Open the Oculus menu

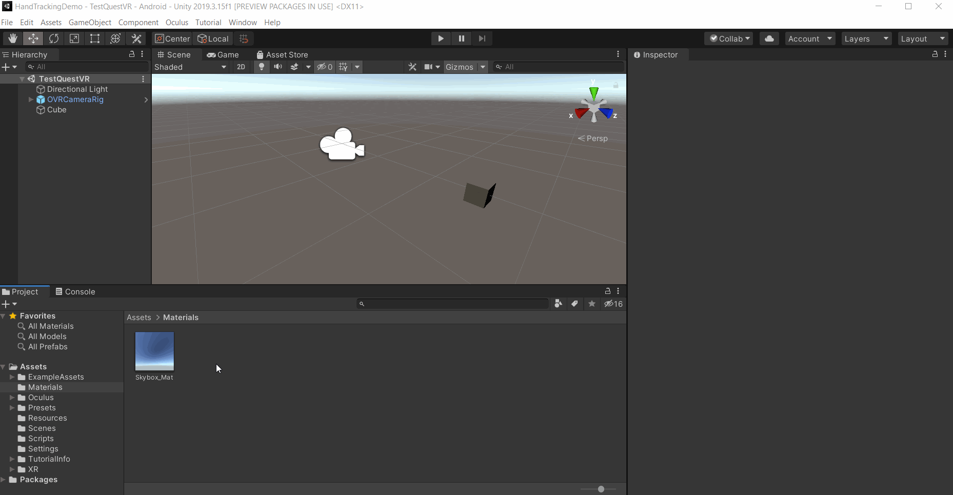pos(176,23)
